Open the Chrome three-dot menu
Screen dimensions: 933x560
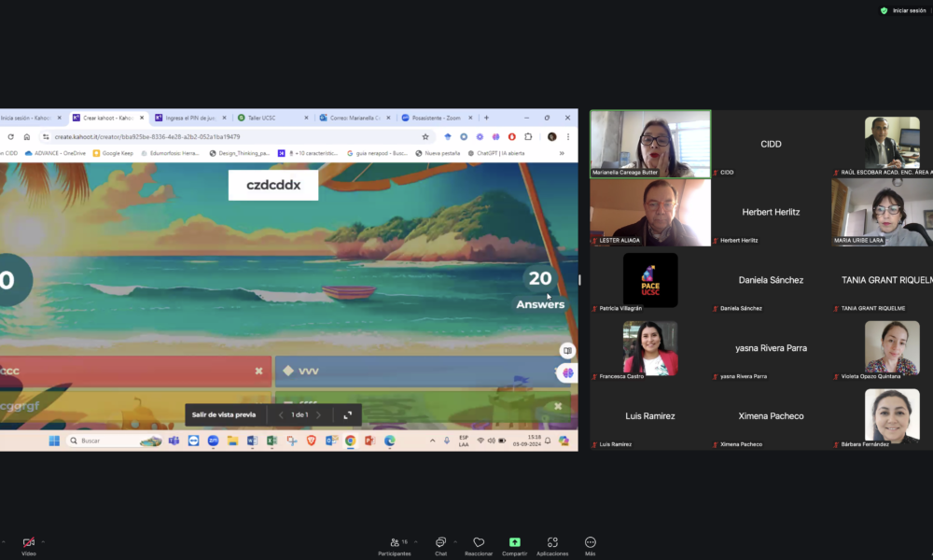[568, 137]
